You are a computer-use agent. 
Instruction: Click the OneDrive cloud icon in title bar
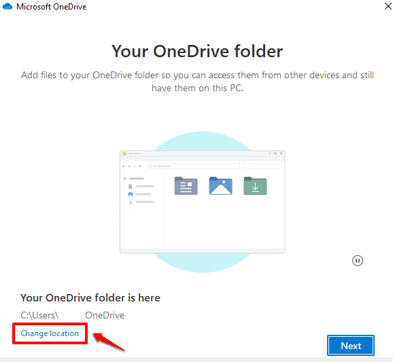click(x=7, y=6)
